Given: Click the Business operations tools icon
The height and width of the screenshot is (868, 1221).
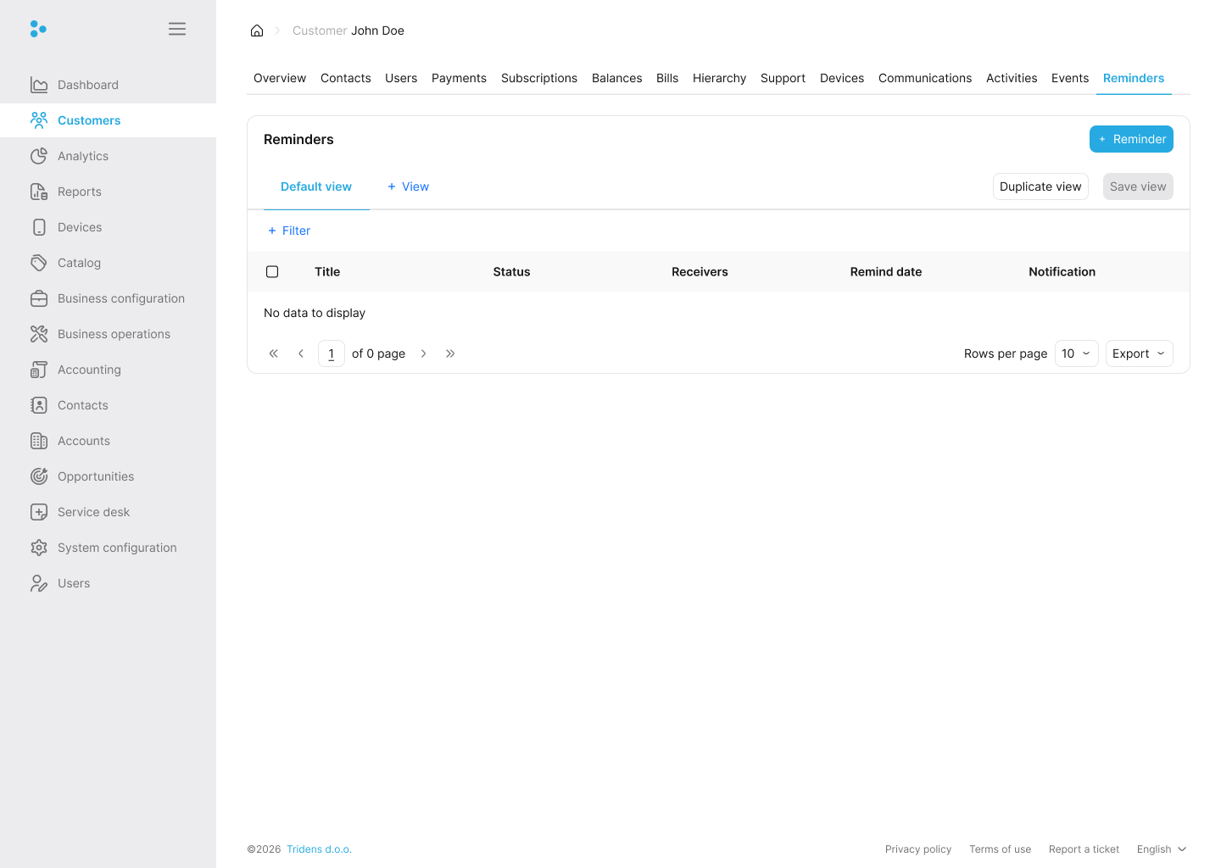Looking at the screenshot, I should [x=39, y=334].
